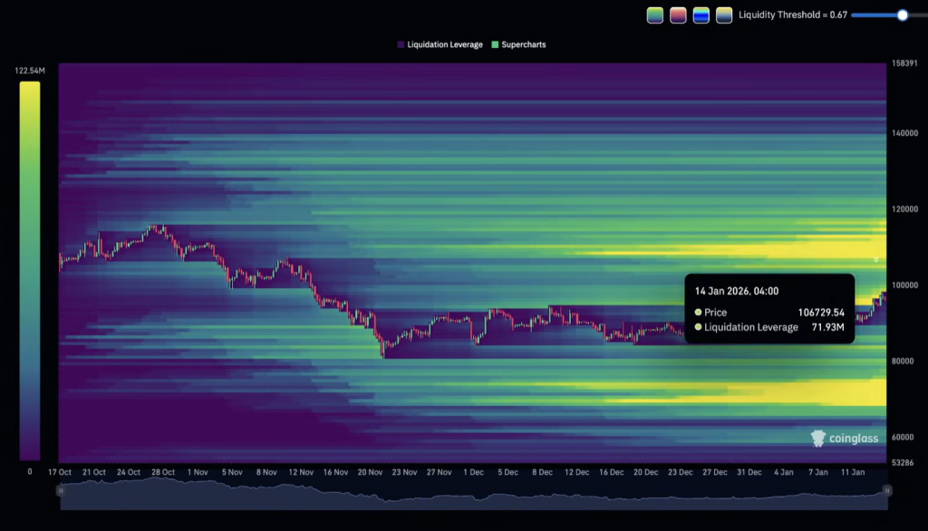This screenshot has height=531, width=928.
Task: Hide the Supercharts legend series
Action: (x=518, y=44)
